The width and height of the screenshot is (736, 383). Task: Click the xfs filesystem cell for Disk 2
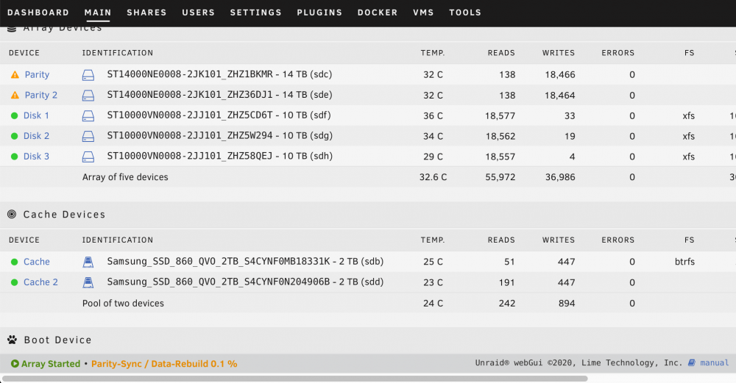click(x=689, y=136)
